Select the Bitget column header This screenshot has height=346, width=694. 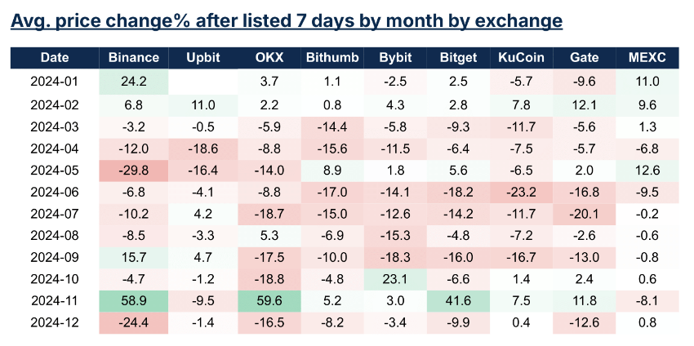pos(456,58)
